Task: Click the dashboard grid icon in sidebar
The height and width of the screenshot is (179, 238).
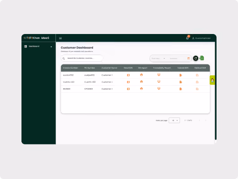Action: [x=25, y=46]
